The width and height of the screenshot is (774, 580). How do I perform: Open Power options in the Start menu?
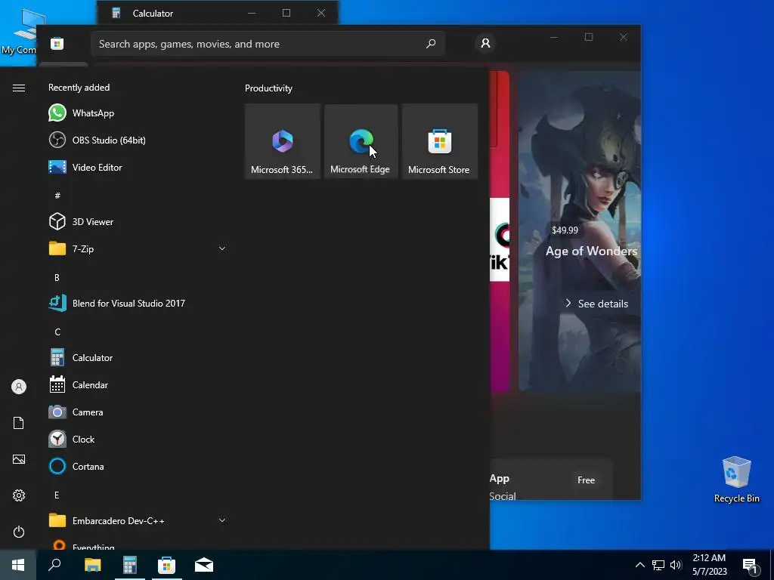tap(19, 532)
